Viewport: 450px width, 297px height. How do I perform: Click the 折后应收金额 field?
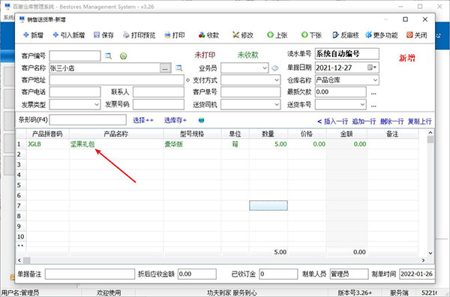coord(196,274)
